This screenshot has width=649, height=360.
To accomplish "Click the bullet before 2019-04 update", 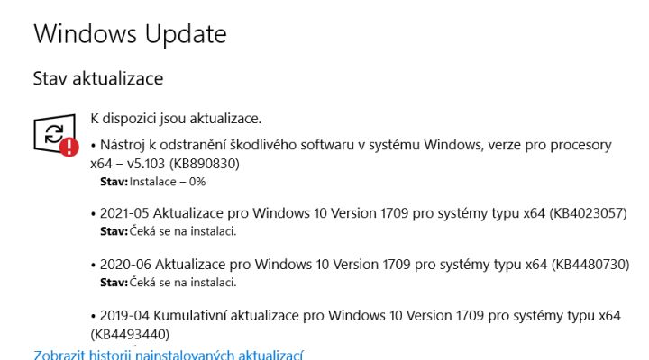I will click(93, 316).
